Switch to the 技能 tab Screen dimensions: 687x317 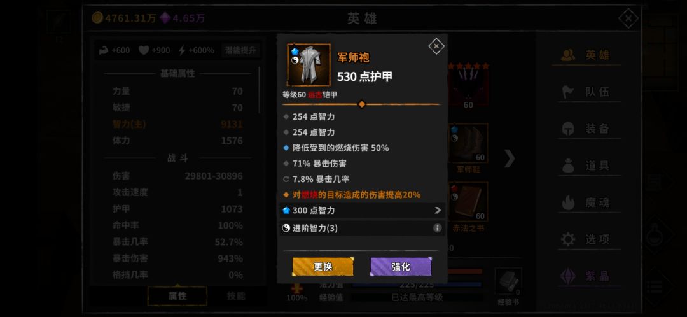coord(236,296)
